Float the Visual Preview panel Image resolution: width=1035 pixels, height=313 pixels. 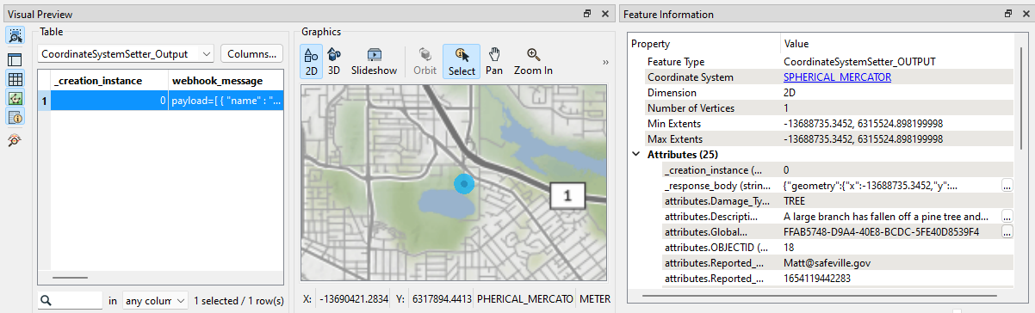587,15
